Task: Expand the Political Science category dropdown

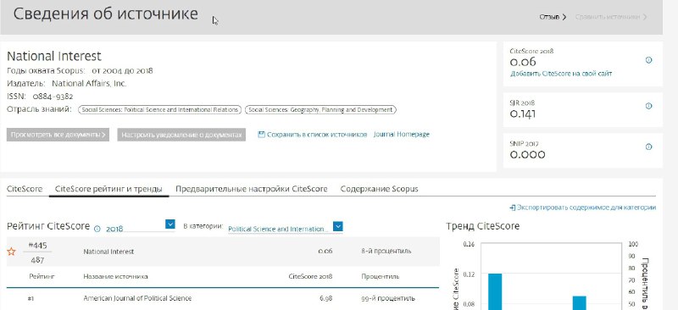Action: click(x=337, y=226)
